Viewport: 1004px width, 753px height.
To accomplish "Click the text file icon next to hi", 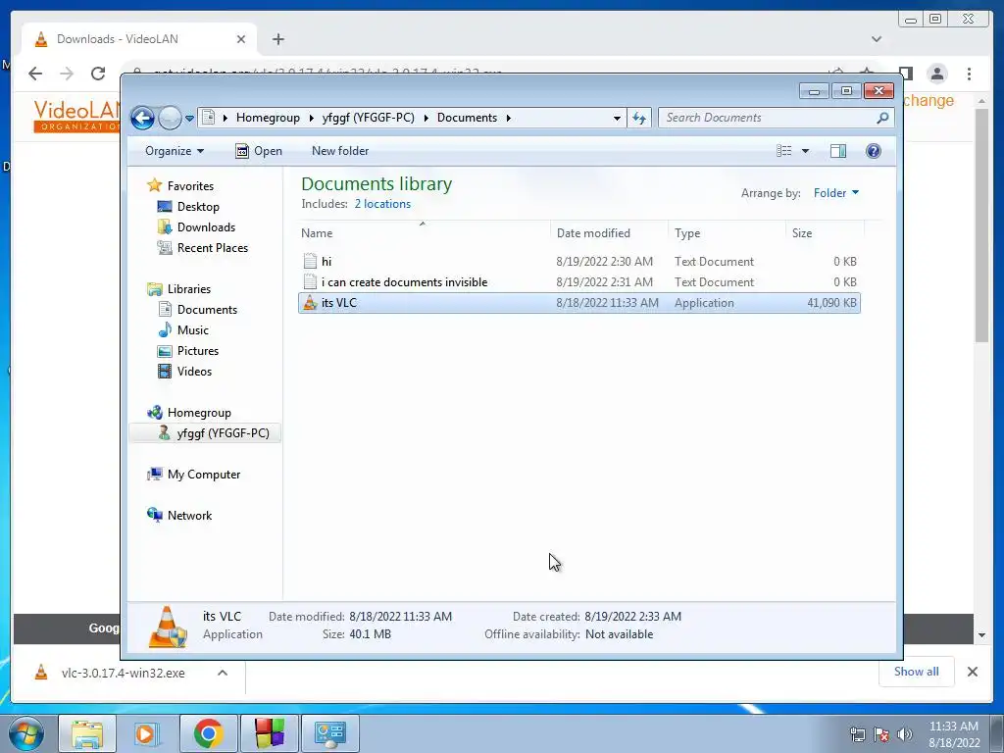I will coord(310,261).
